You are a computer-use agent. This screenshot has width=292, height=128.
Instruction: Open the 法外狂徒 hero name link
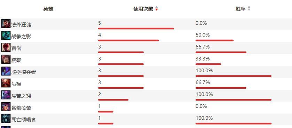(x=21, y=25)
